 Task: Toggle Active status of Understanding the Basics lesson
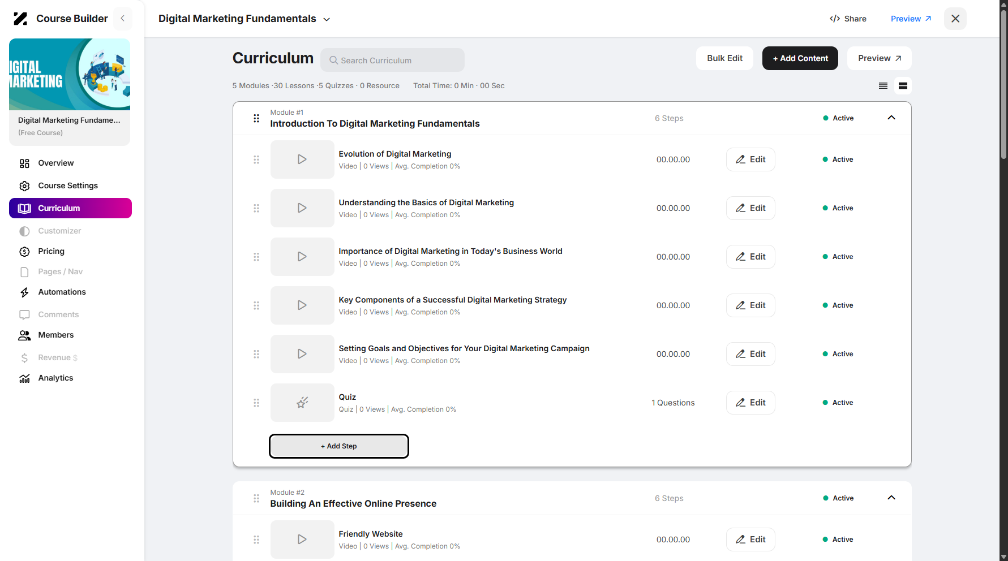pyautogui.click(x=838, y=208)
